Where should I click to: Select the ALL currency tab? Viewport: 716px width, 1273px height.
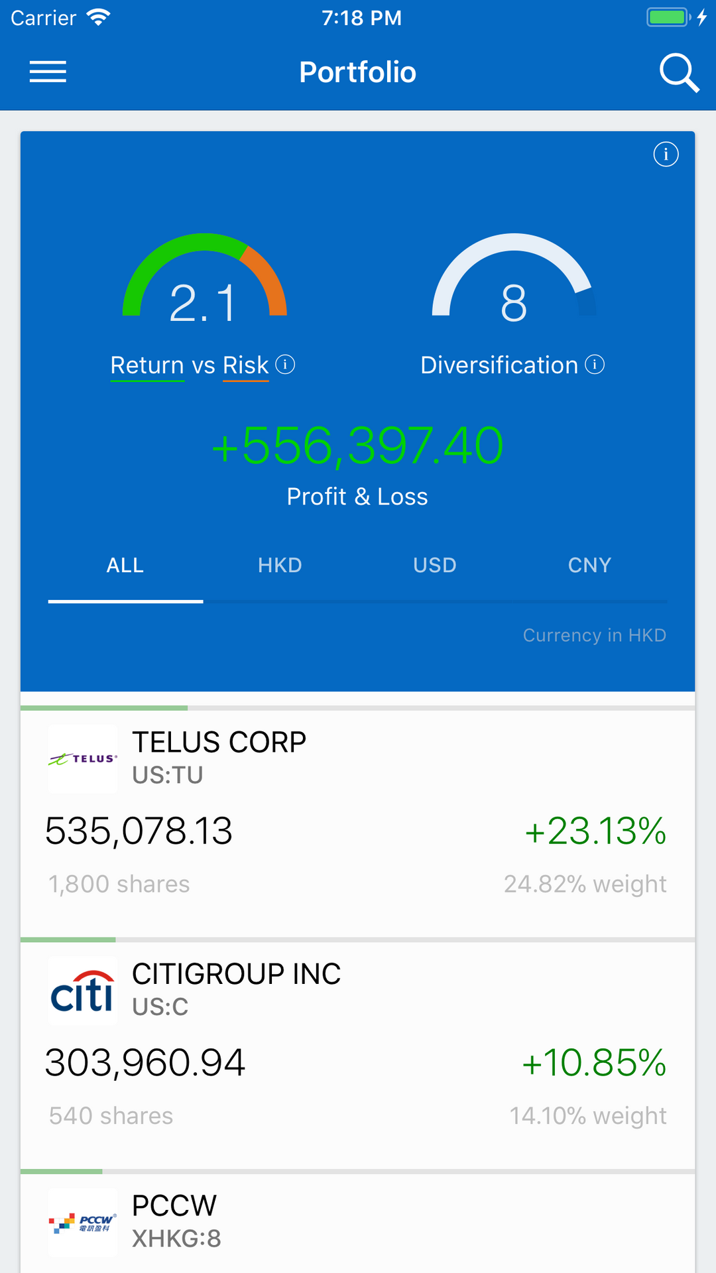(125, 566)
